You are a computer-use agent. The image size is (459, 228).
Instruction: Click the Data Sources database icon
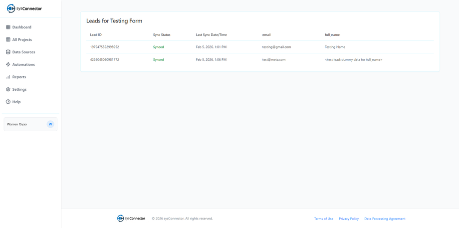pyautogui.click(x=8, y=52)
